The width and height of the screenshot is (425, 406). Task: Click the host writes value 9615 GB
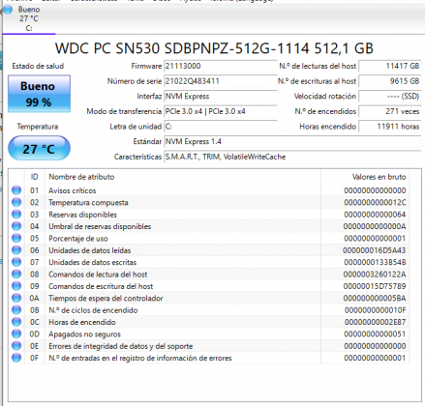pyautogui.click(x=390, y=81)
